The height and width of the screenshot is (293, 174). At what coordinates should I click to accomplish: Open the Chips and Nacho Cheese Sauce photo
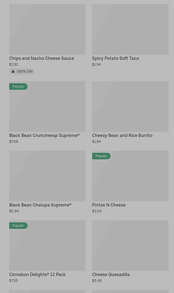[47, 29]
